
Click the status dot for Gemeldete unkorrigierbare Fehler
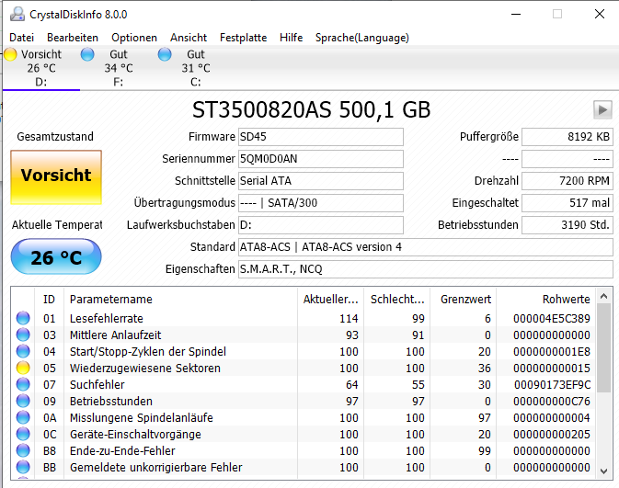coord(23,467)
